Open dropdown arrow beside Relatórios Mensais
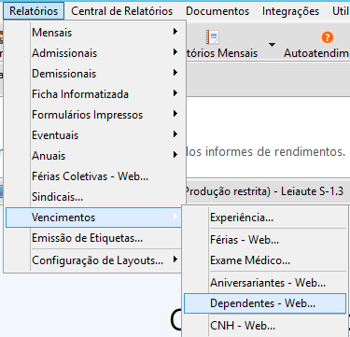This screenshot has height=337, width=350. point(272,45)
